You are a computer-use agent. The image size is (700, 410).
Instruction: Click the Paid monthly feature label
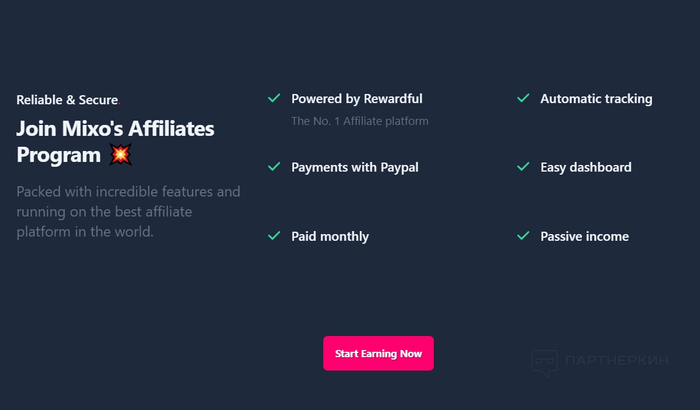(330, 237)
